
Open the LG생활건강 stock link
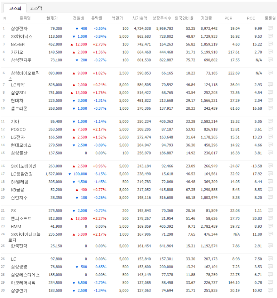(22, 174)
